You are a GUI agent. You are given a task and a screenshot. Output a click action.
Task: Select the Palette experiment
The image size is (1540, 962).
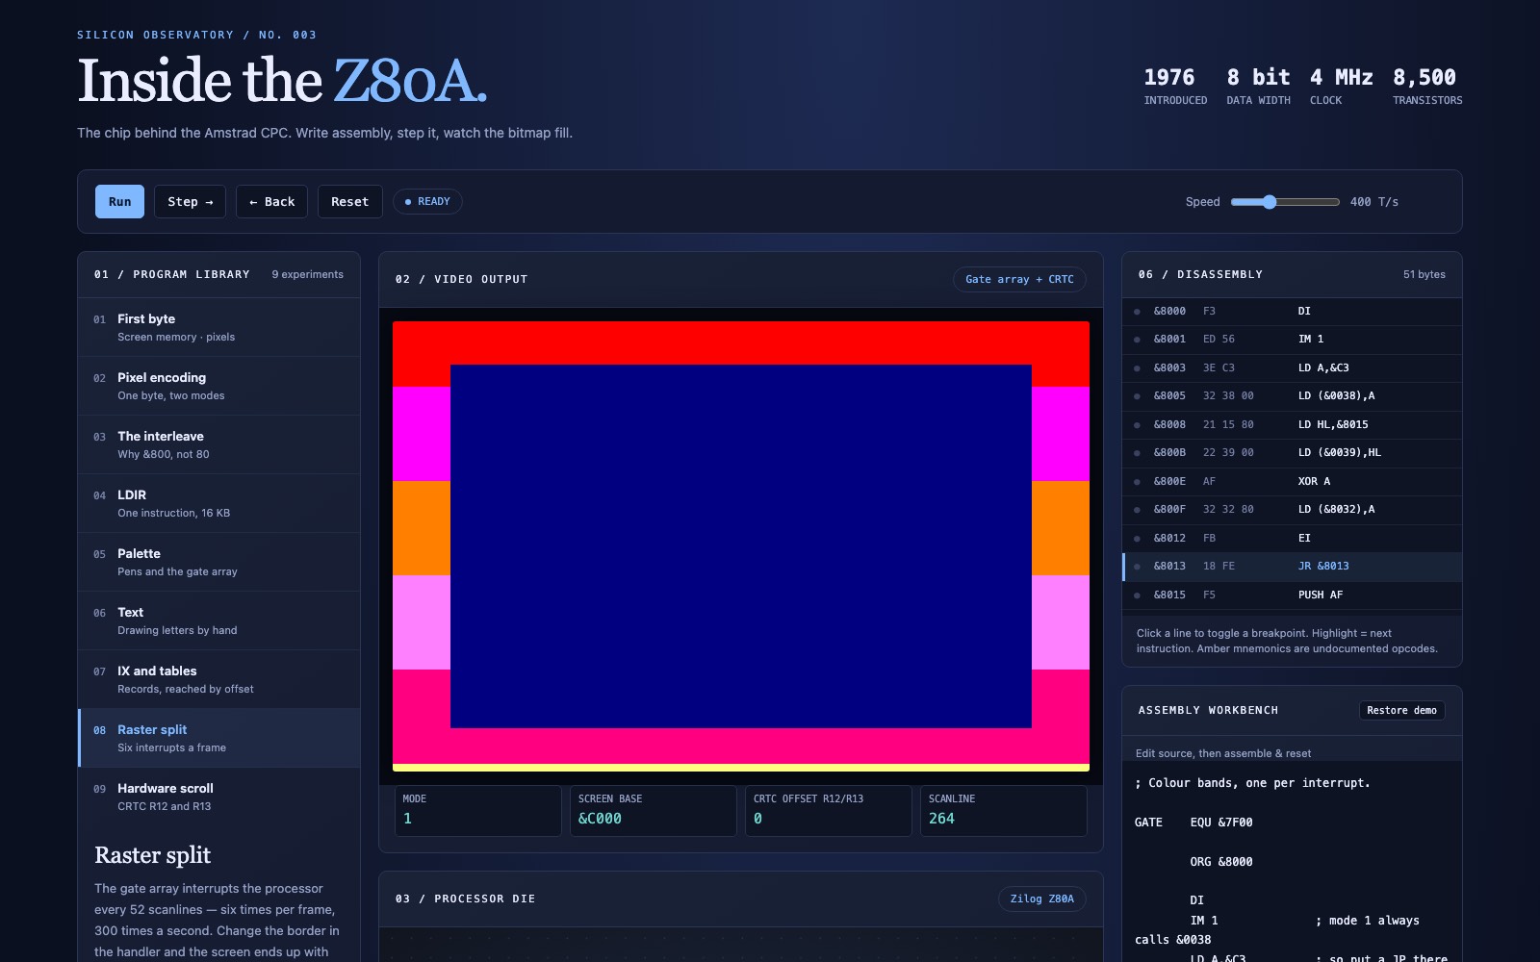pos(219,562)
